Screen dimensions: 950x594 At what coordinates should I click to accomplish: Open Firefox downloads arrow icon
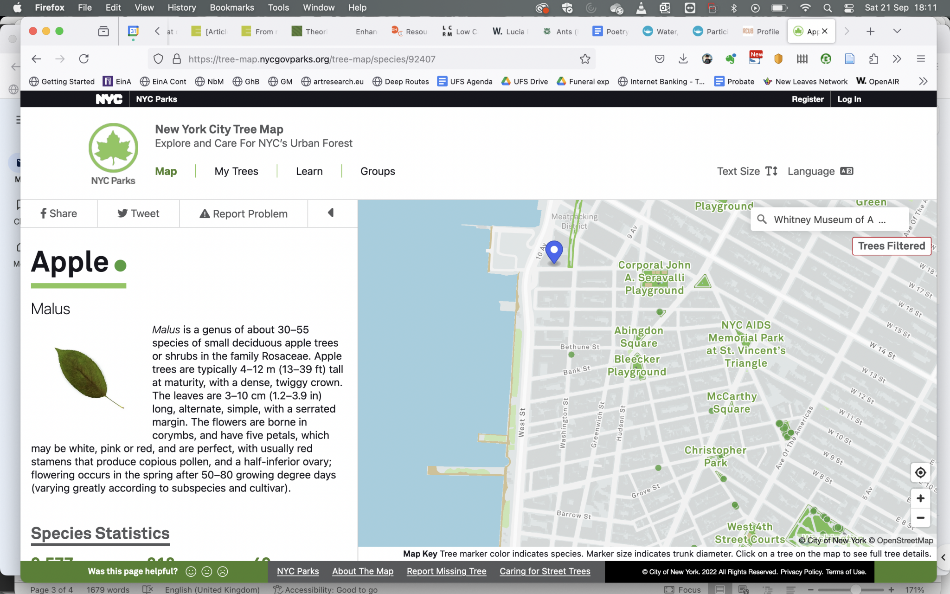(683, 59)
